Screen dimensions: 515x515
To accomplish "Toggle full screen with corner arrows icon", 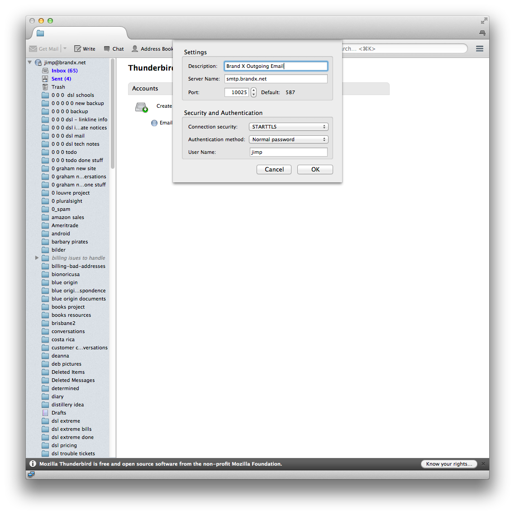I will point(484,21).
